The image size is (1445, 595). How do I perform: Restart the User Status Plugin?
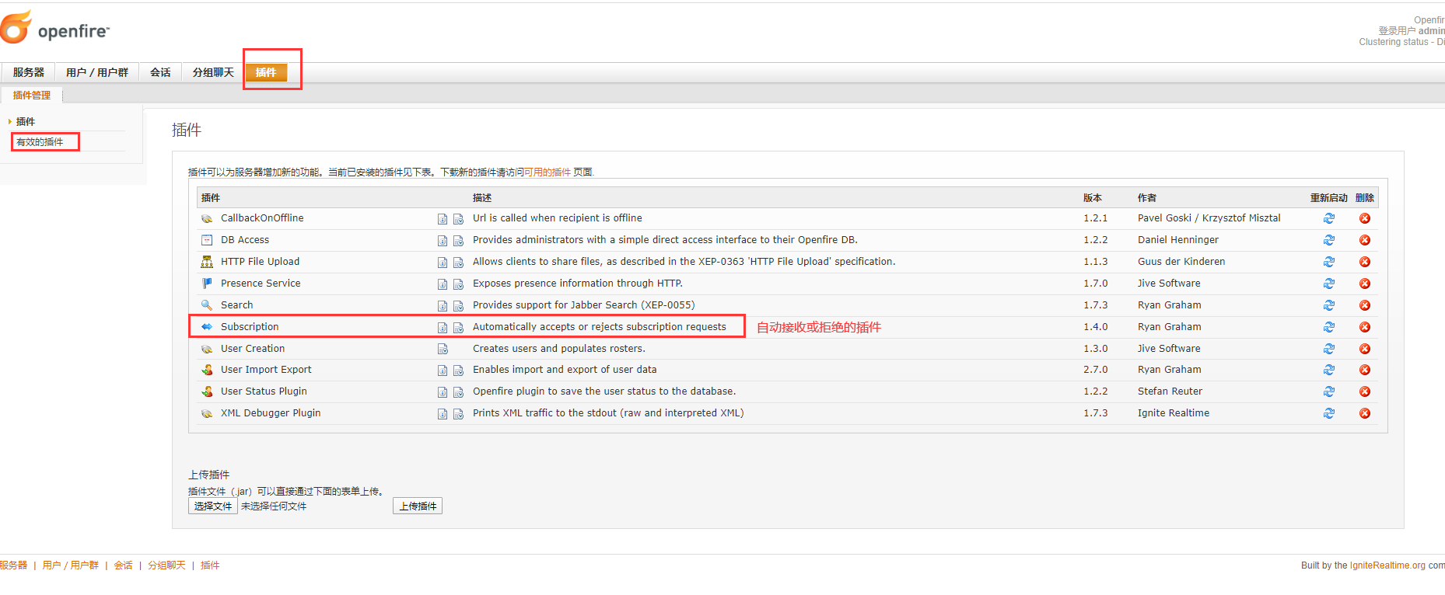[1328, 391]
